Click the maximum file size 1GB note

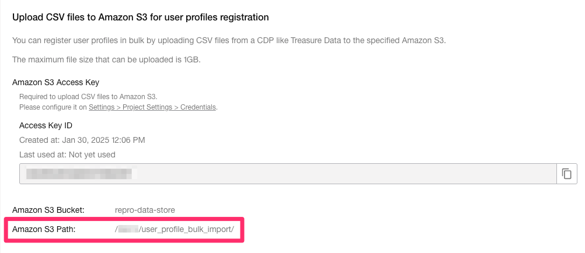pyautogui.click(x=107, y=59)
